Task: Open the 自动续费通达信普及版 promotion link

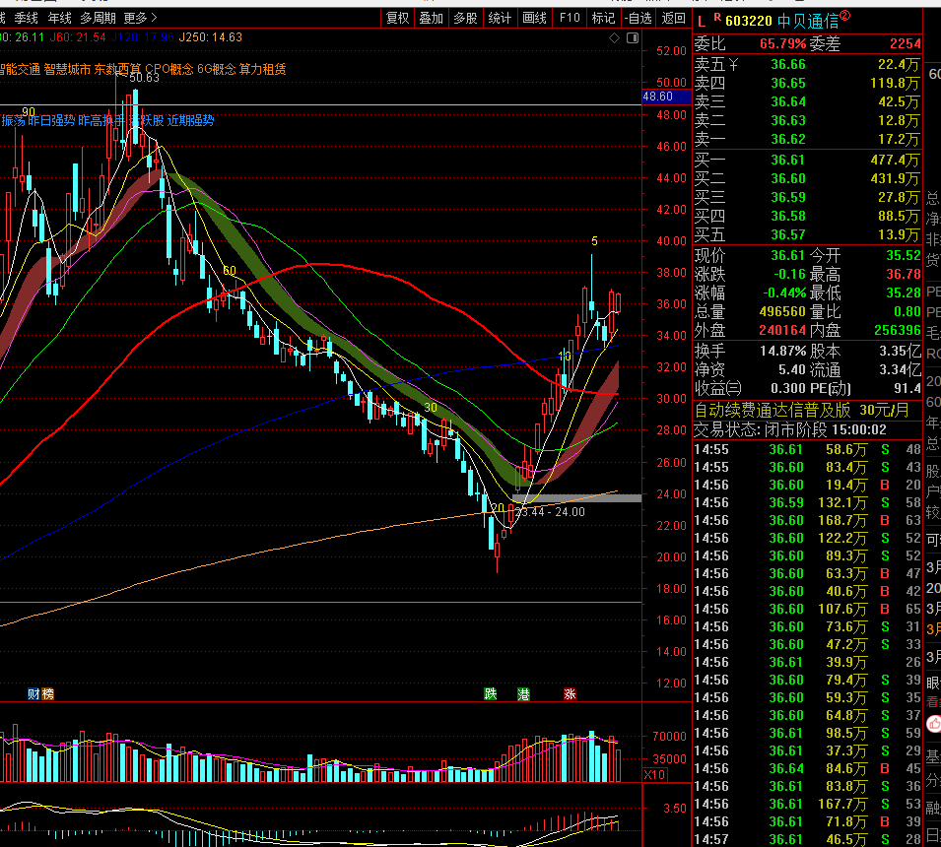Action: 802,411
